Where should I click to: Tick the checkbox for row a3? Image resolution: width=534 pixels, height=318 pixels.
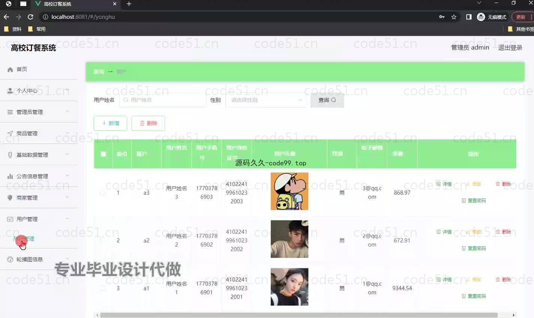click(x=103, y=193)
